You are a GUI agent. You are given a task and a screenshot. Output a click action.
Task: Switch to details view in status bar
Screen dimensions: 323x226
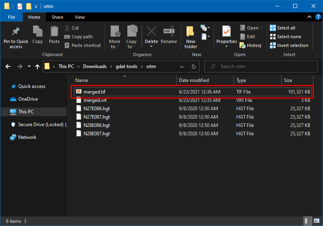308,221
